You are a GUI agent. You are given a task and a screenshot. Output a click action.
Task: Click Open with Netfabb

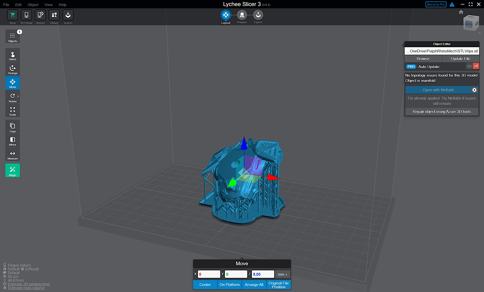point(438,90)
